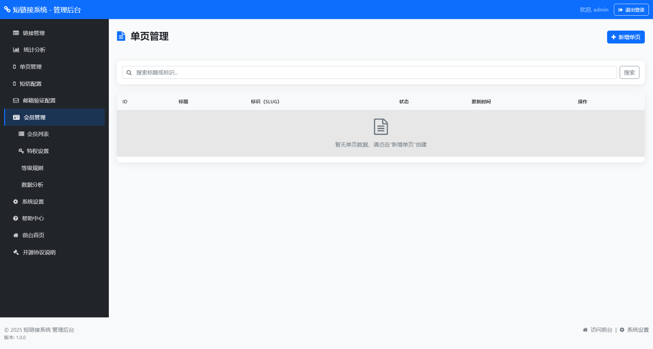
Task: Click the 系统设置 gear icon in sidebar
Action: pos(16,202)
